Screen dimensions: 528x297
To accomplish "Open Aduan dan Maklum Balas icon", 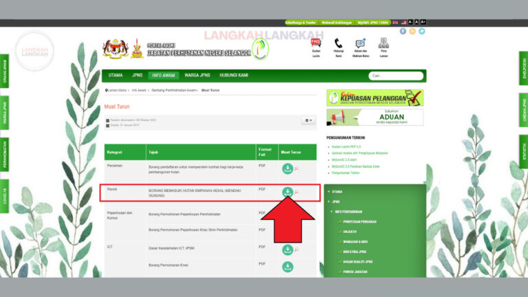I will coord(361,48).
